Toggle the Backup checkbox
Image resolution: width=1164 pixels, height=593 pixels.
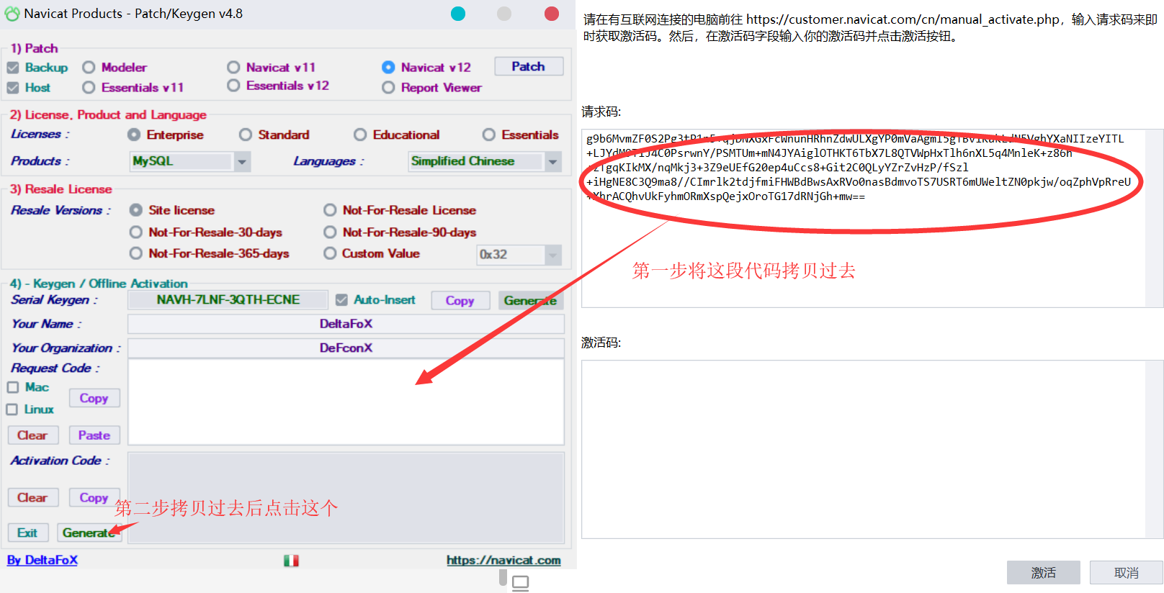pyautogui.click(x=13, y=68)
